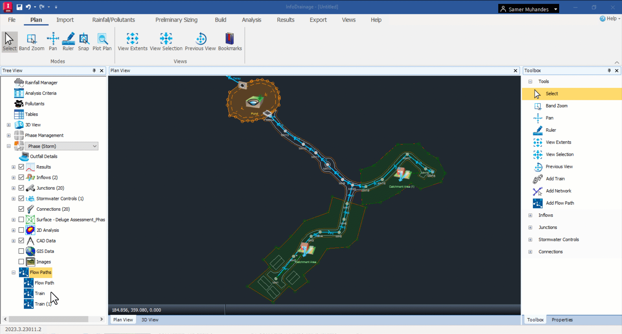Switch to the Properties tab

pyautogui.click(x=562, y=320)
